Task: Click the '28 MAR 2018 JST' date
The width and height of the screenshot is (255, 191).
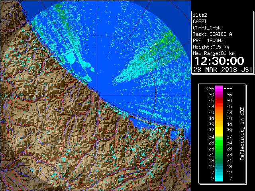Action: point(223,70)
